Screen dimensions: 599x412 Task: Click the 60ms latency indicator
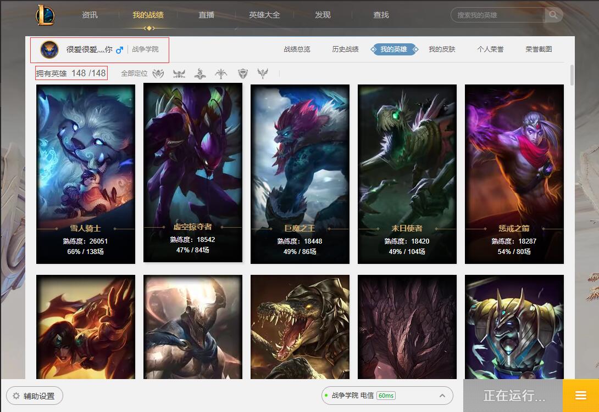point(386,396)
